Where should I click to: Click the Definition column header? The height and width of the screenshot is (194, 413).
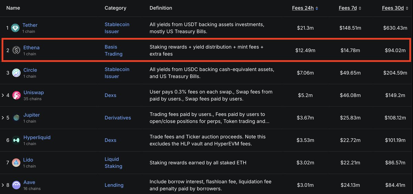click(161, 8)
